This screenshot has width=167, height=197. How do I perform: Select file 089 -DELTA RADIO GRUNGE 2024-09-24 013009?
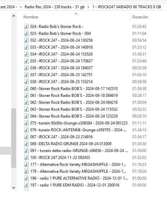pos(71,144)
